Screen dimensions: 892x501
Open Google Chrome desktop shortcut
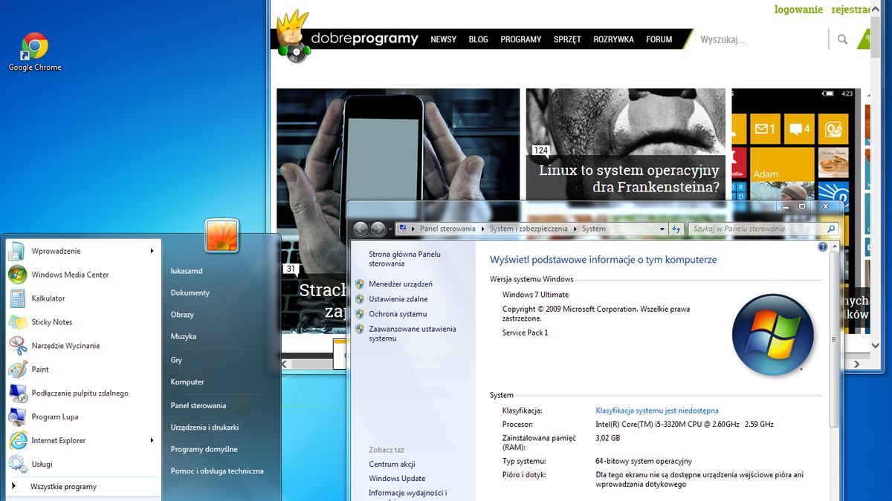point(35,52)
